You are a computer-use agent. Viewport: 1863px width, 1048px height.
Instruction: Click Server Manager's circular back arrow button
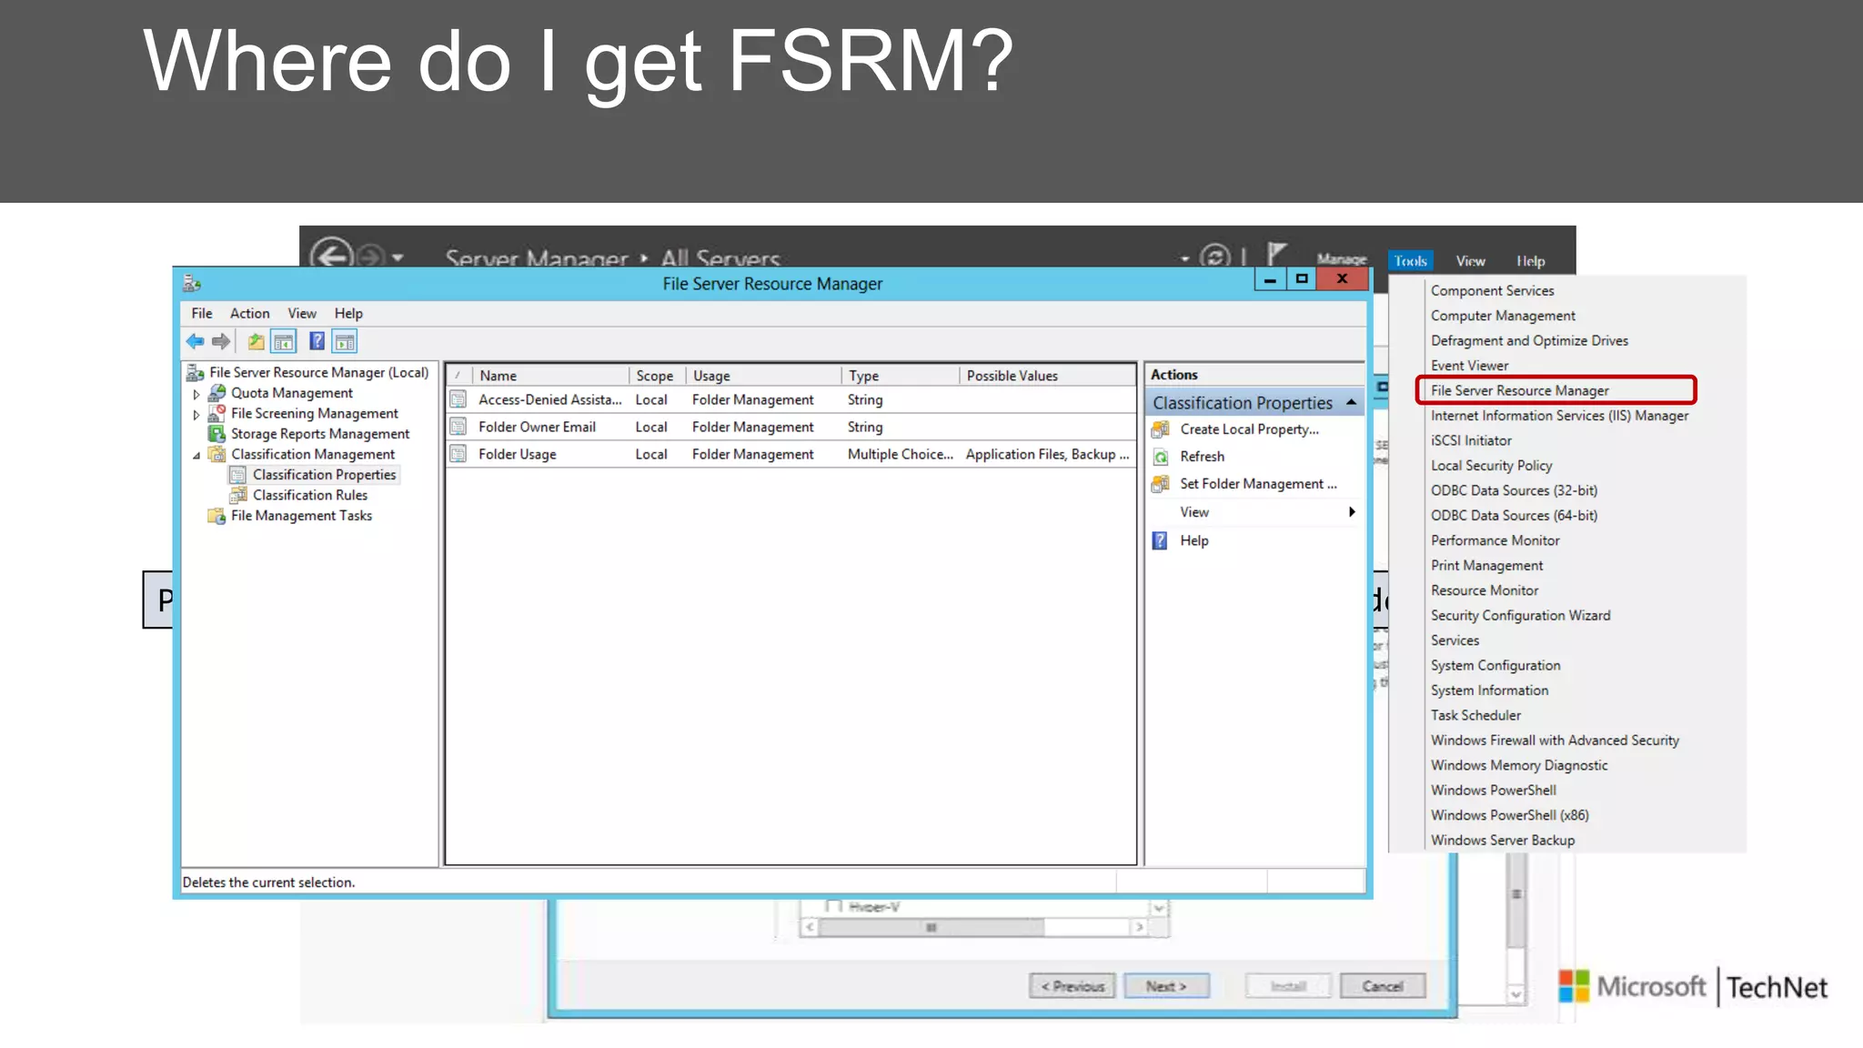click(x=331, y=254)
